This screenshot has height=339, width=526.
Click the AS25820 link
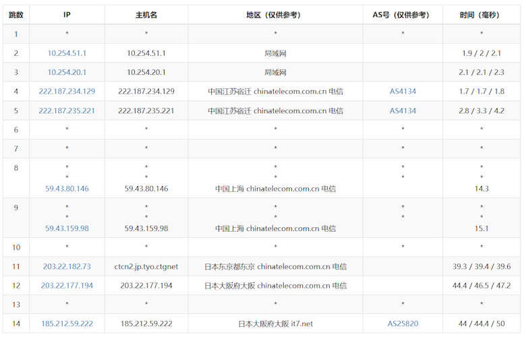(x=403, y=324)
